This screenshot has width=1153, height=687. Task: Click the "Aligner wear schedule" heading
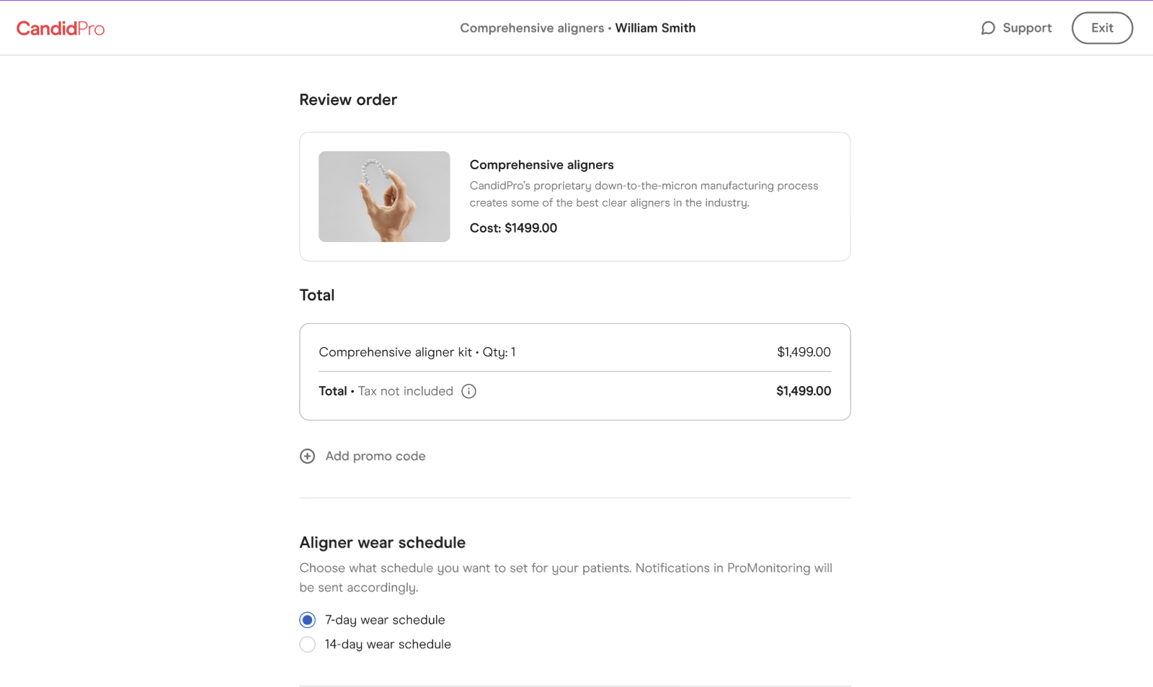click(x=383, y=542)
